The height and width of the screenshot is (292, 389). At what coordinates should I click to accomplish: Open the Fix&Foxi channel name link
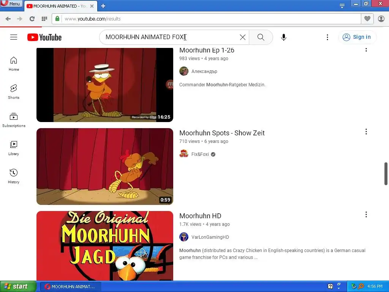200,154
